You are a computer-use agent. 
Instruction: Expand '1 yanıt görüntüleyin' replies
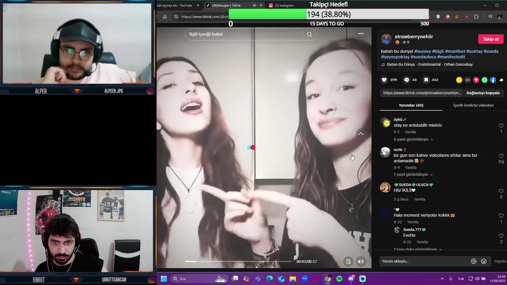point(413,175)
